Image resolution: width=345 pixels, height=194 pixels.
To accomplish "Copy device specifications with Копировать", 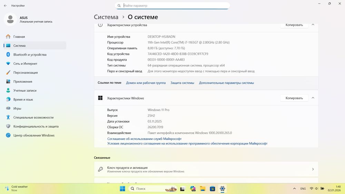I will pos(294,25).
